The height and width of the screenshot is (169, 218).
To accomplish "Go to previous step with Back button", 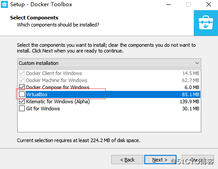I will click(127, 160).
